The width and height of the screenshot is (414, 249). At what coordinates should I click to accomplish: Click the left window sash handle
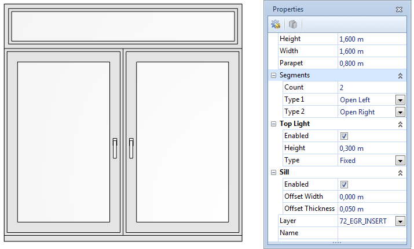pyautogui.click(x=115, y=148)
